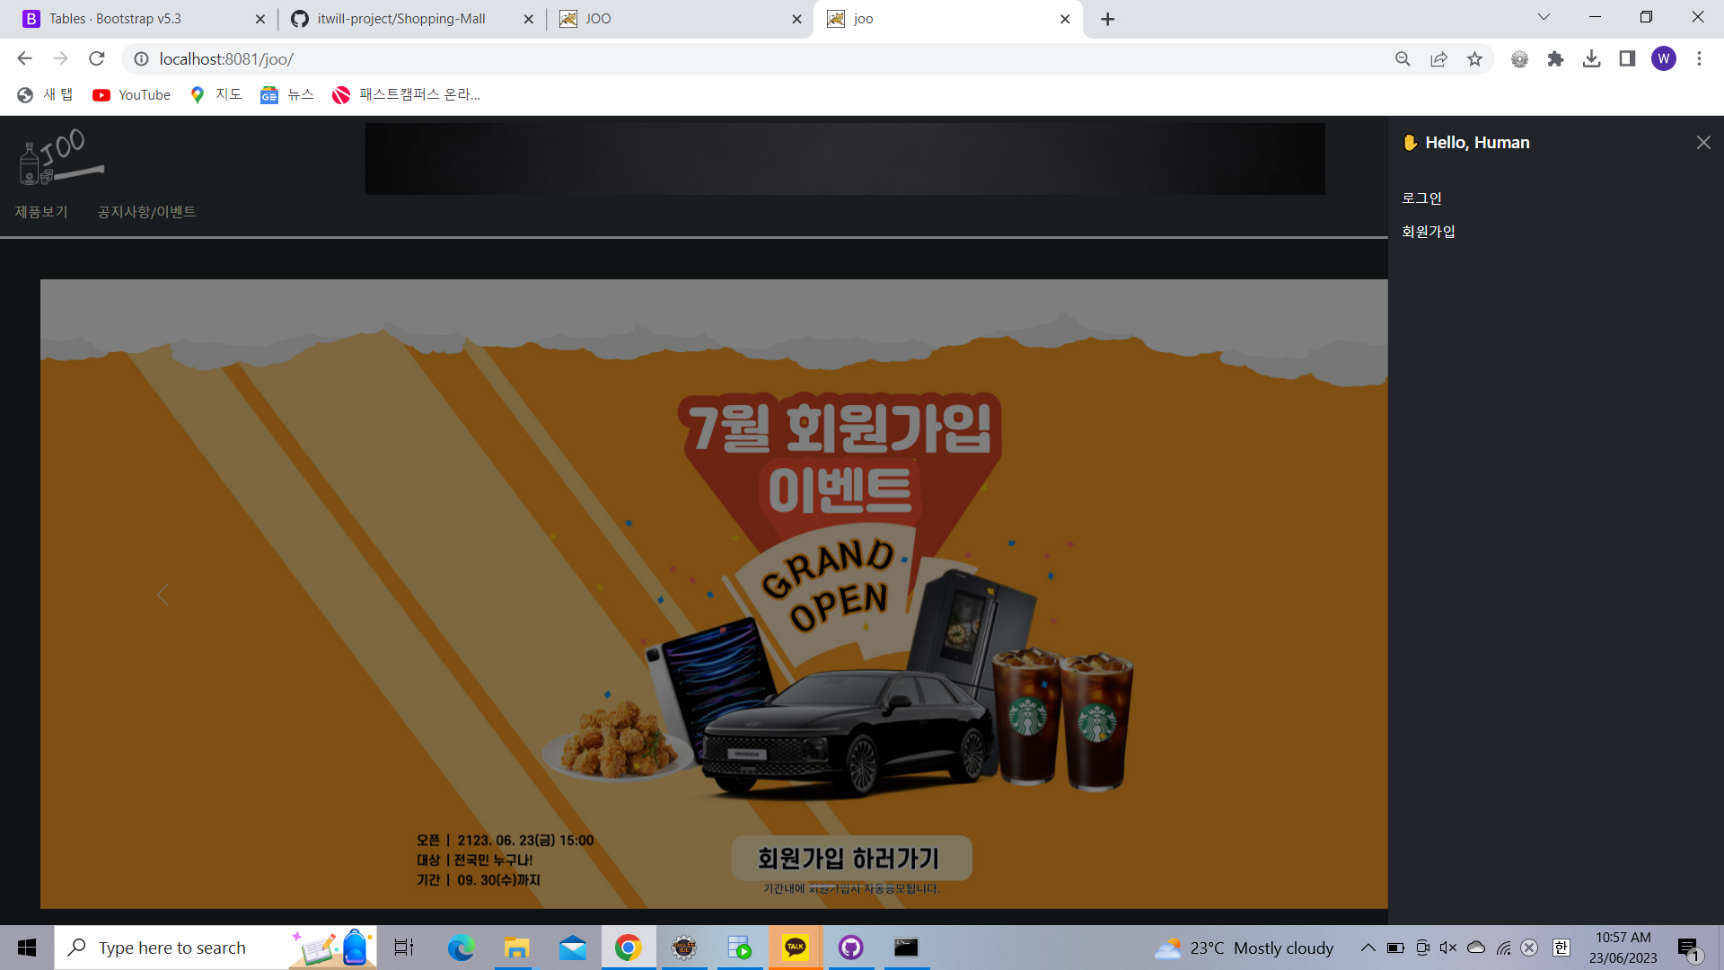Click the 회원가입 하러가기 button
Image resolution: width=1724 pixels, height=970 pixels.
coord(852,859)
